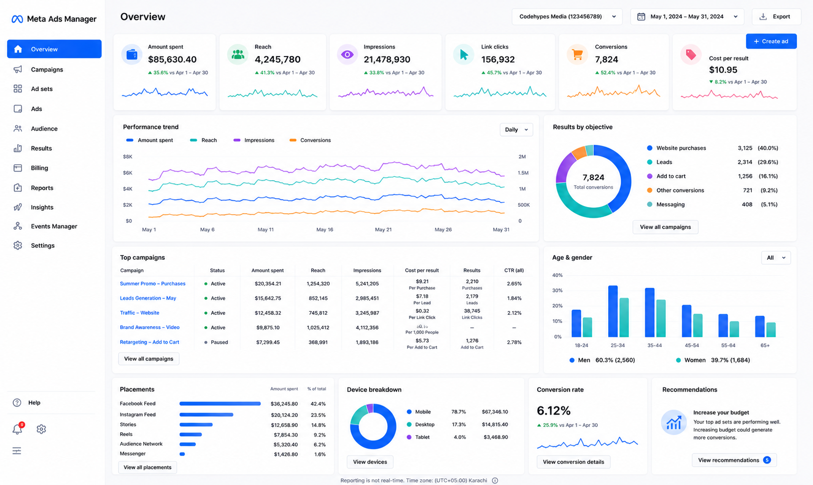The image size is (813, 485).
Task: Toggle Men legend in Age & gender chart
Action: click(x=602, y=360)
